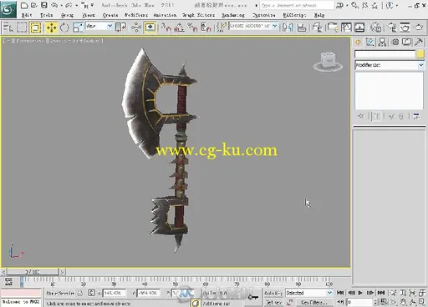Open the Tools menu

[46, 15]
